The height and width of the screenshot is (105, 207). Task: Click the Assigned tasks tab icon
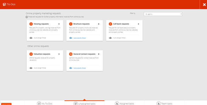[x=117, y=103]
